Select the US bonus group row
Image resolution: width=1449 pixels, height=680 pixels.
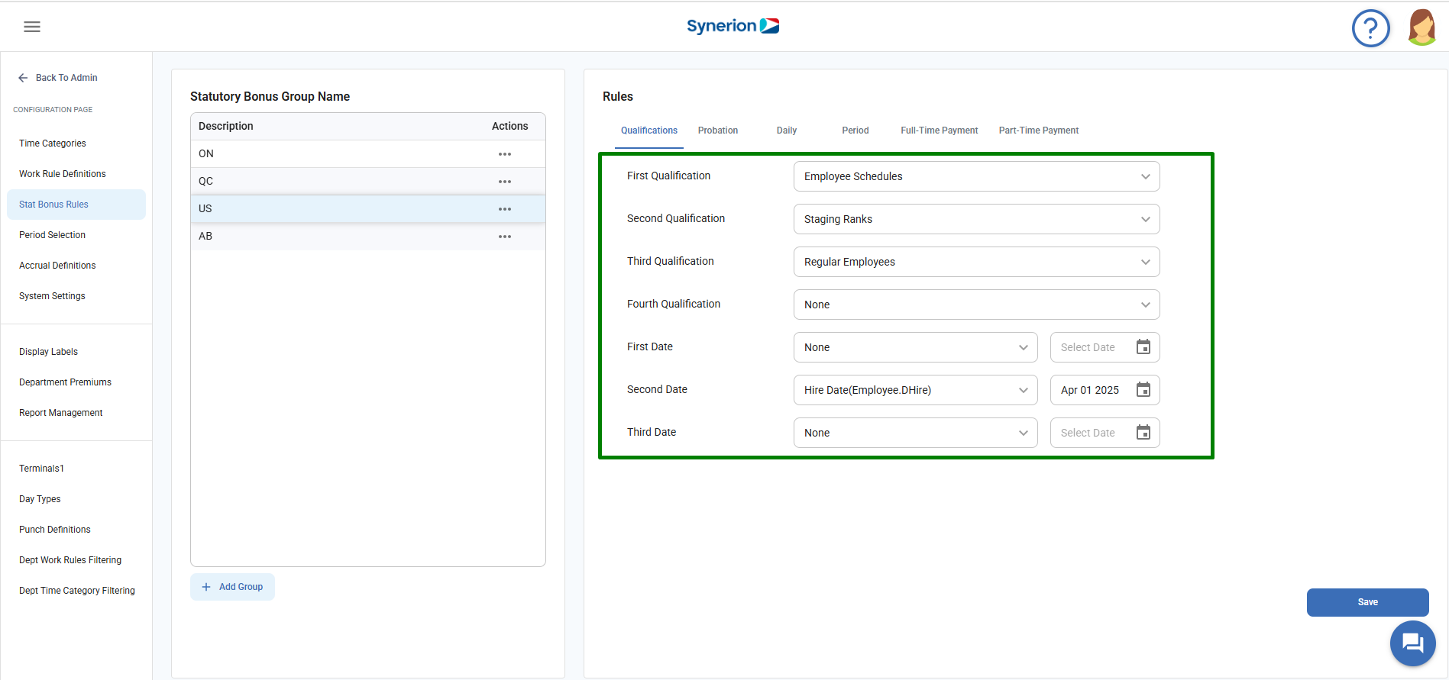click(368, 209)
